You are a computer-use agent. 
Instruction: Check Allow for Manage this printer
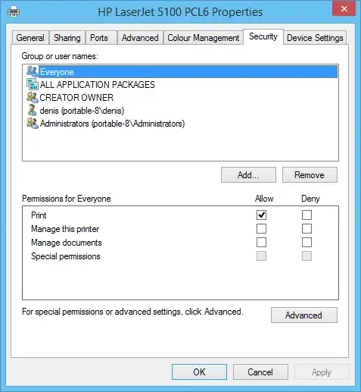261,229
